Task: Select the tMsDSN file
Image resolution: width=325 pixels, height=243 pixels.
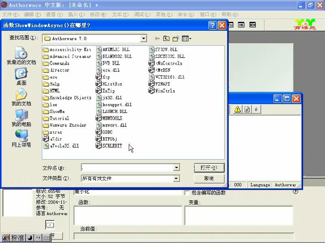Action: 159,70
